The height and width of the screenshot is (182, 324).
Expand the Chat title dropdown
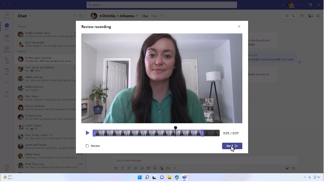click(x=30, y=16)
